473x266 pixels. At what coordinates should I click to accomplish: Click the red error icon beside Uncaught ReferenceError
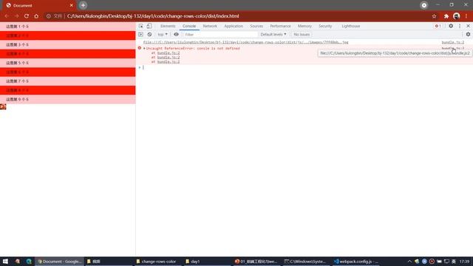tap(140, 48)
